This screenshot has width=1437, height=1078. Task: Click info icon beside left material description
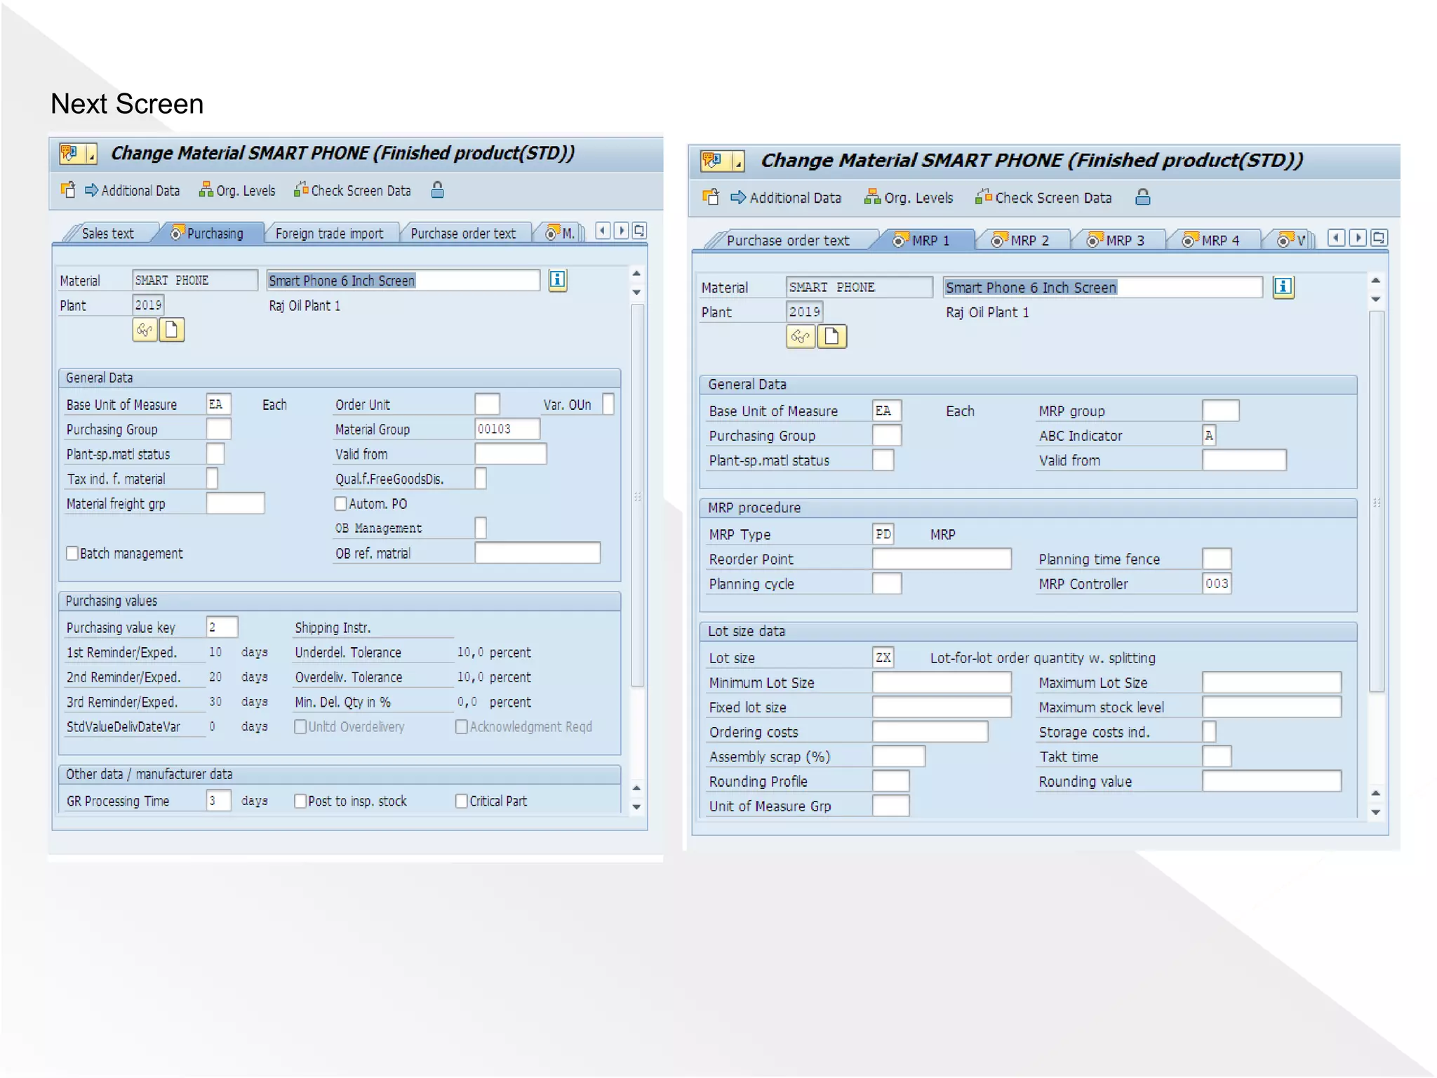pyautogui.click(x=557, y=280)
